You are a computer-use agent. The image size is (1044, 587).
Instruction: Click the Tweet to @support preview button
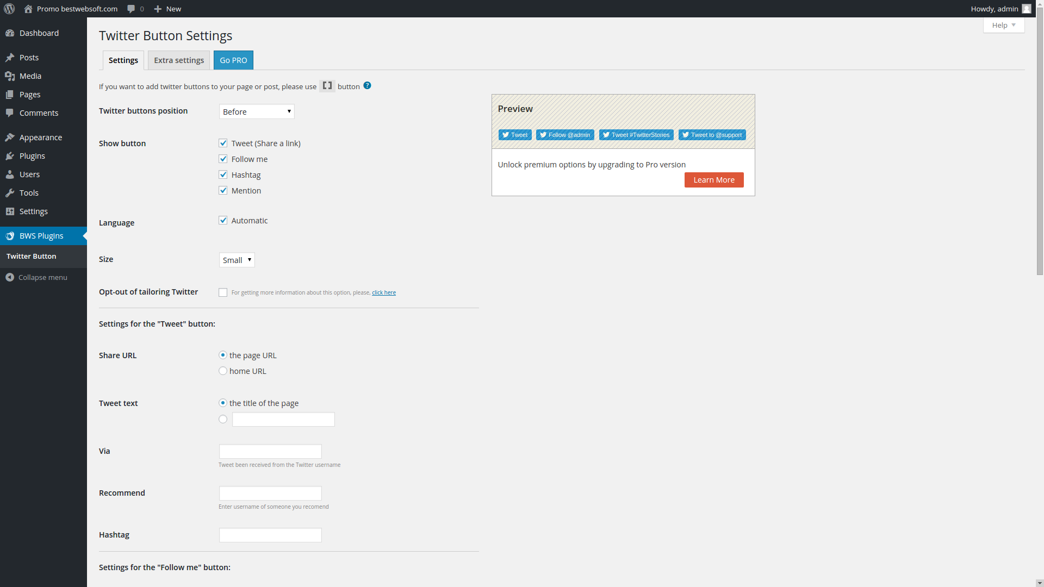(712, 135)
